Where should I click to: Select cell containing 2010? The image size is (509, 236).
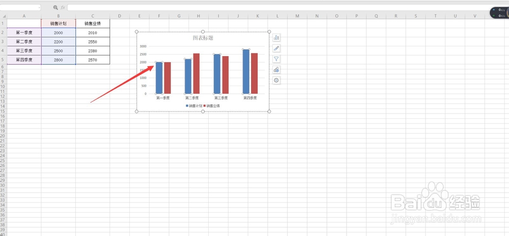pos(93,33)
